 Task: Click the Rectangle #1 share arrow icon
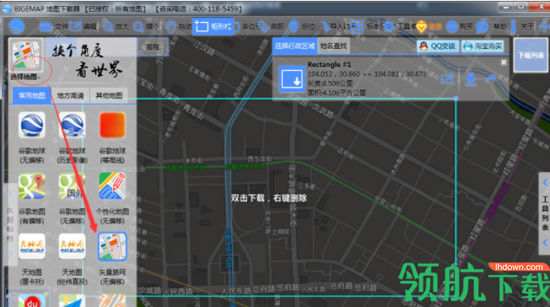tap(490, 78)
